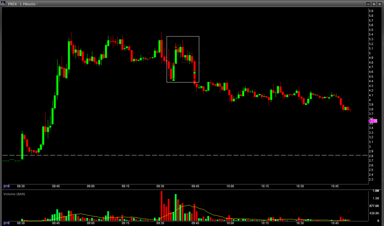Click the chart icon in the title bar

4,4
